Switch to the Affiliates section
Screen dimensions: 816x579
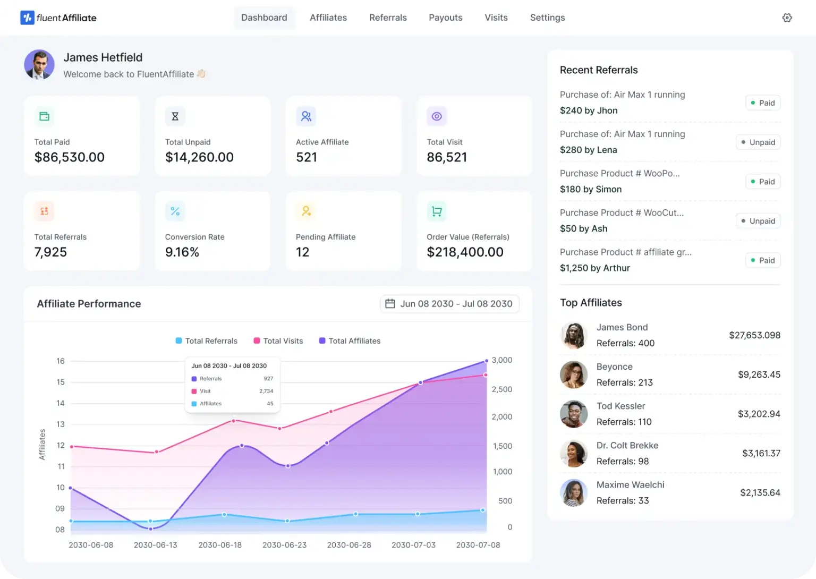coord(328,17)
